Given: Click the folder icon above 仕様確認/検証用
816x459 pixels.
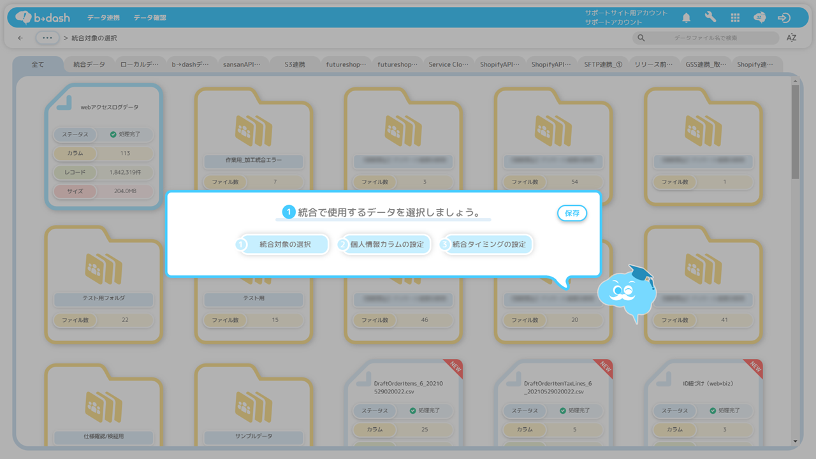Looking at the screenshot, I should click(x=104, y=406).
